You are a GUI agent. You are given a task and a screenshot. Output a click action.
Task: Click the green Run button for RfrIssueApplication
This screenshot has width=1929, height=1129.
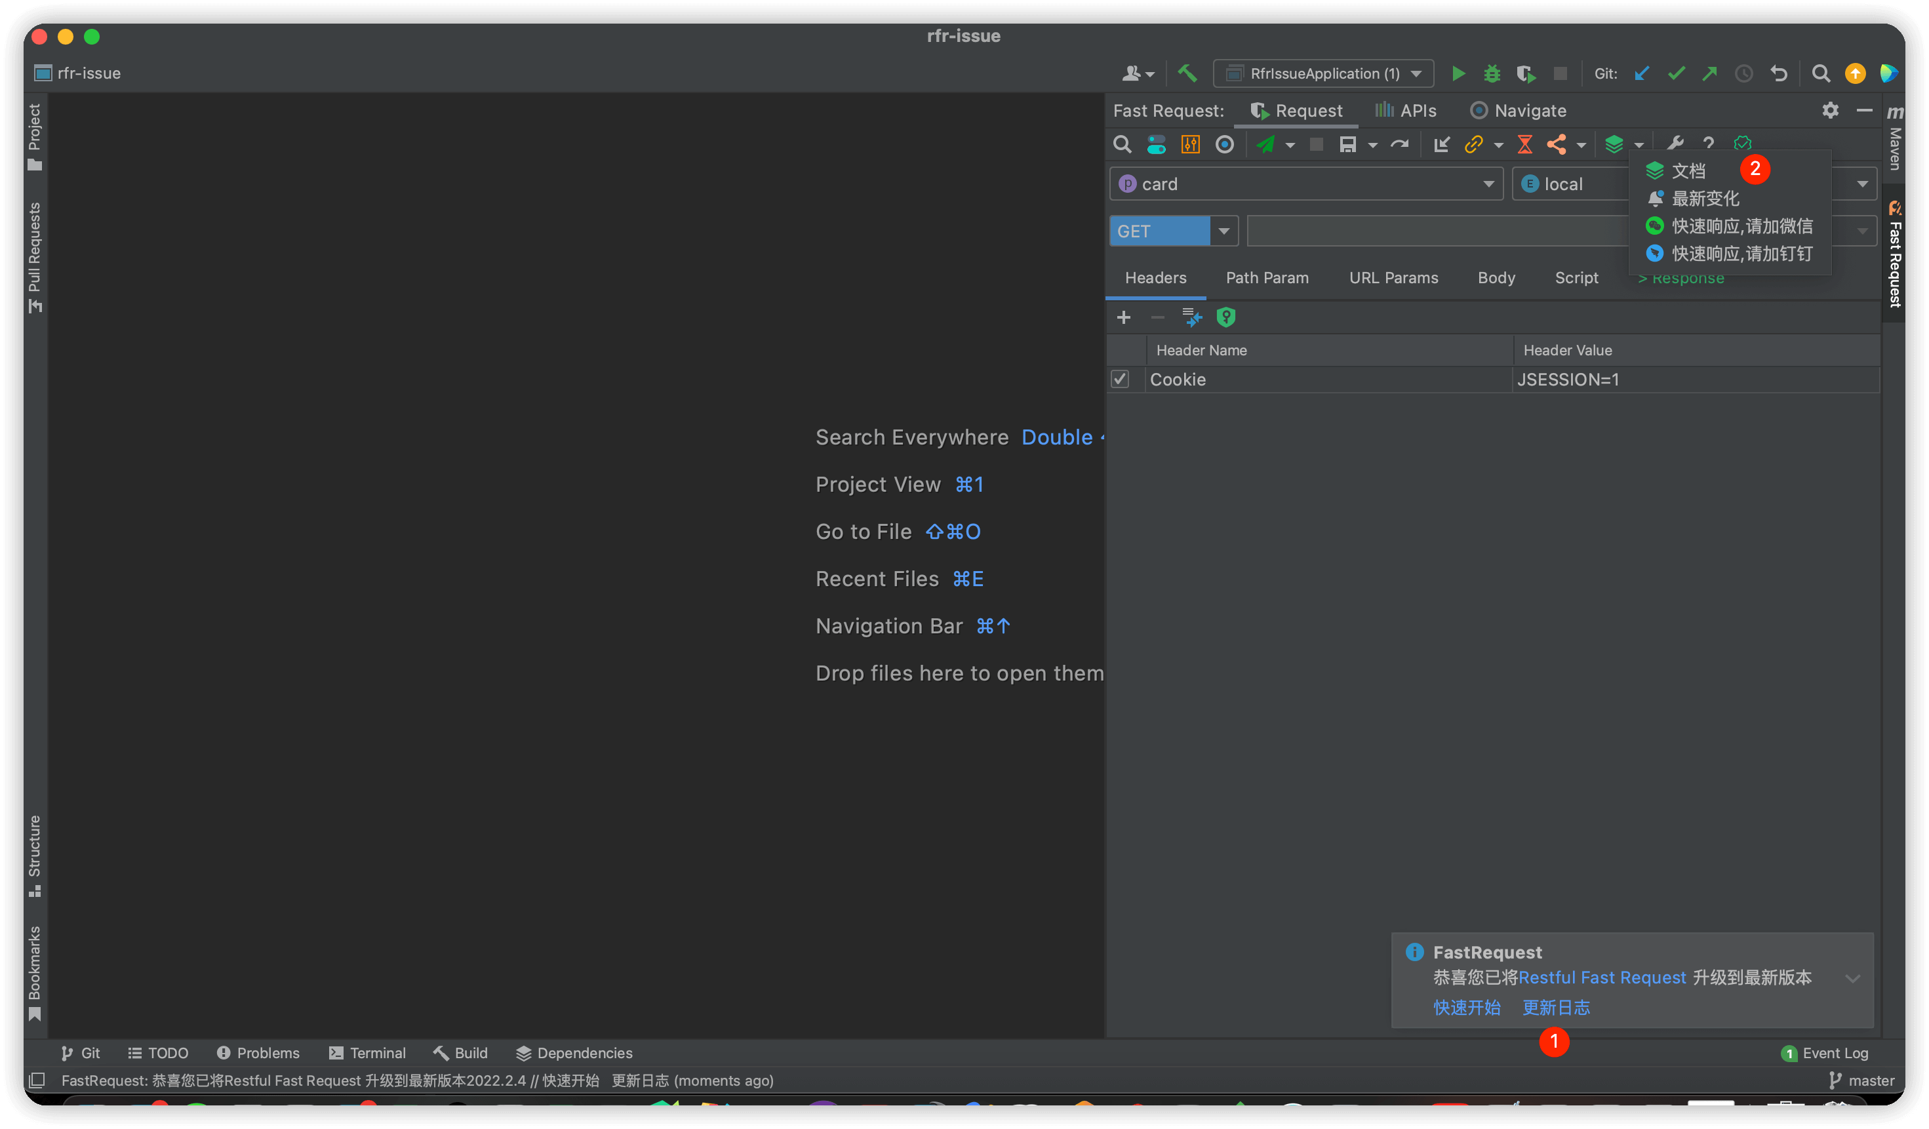click(x=1458, y=73)
